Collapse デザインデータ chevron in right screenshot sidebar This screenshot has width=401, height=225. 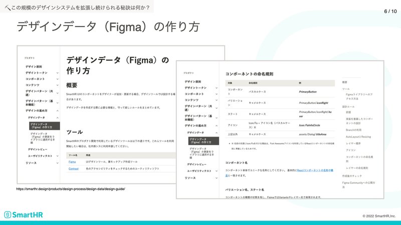pos(217,133)
